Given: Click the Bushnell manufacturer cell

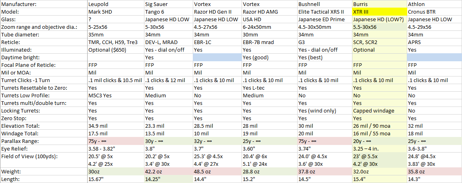Looking at the screenshot, I should [x=325, y=5].
